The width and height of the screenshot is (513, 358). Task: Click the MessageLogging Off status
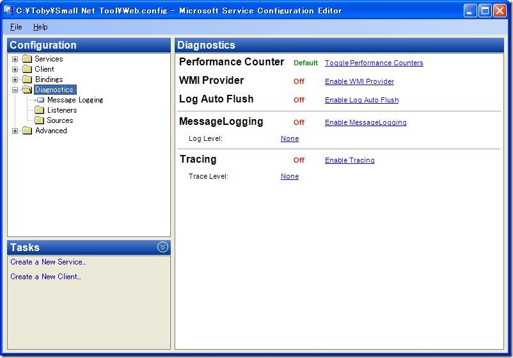click(299, 122)
